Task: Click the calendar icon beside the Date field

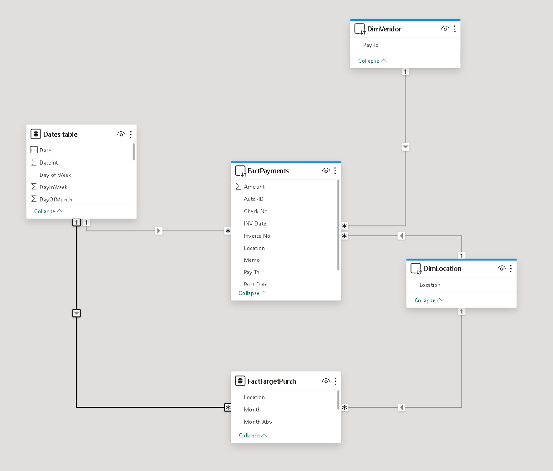Action: click(x=34, y=150)
